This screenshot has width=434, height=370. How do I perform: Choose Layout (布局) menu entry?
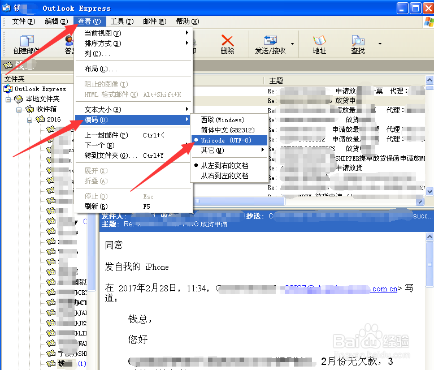(133, 68)
